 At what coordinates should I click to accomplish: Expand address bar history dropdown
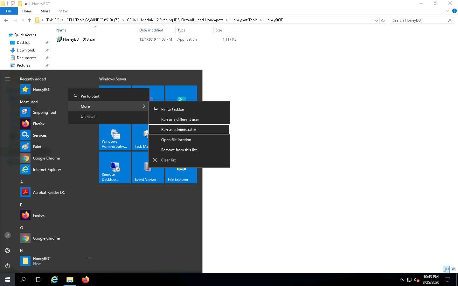[377, 20]
